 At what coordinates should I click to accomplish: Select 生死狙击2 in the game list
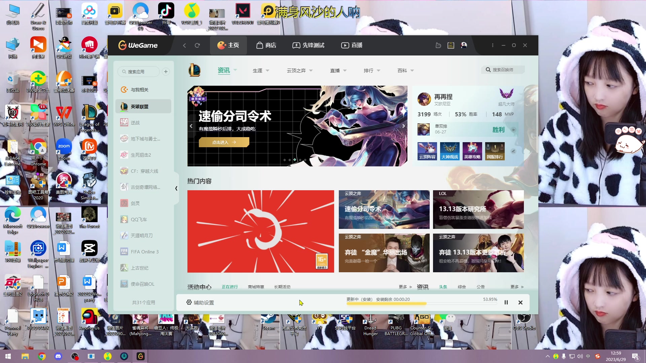pyautogui.click(x=143, y=155)
